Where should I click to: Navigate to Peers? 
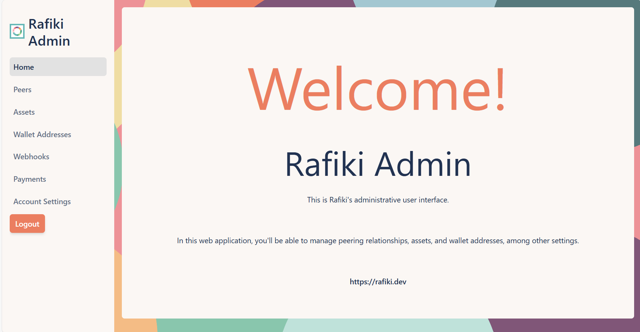[22, 89]
